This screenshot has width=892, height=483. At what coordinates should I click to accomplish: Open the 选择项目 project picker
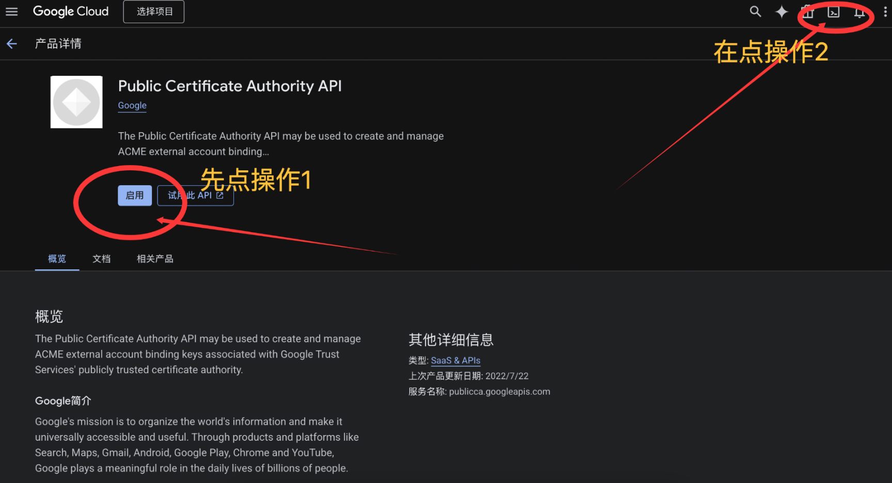point(154,12)
